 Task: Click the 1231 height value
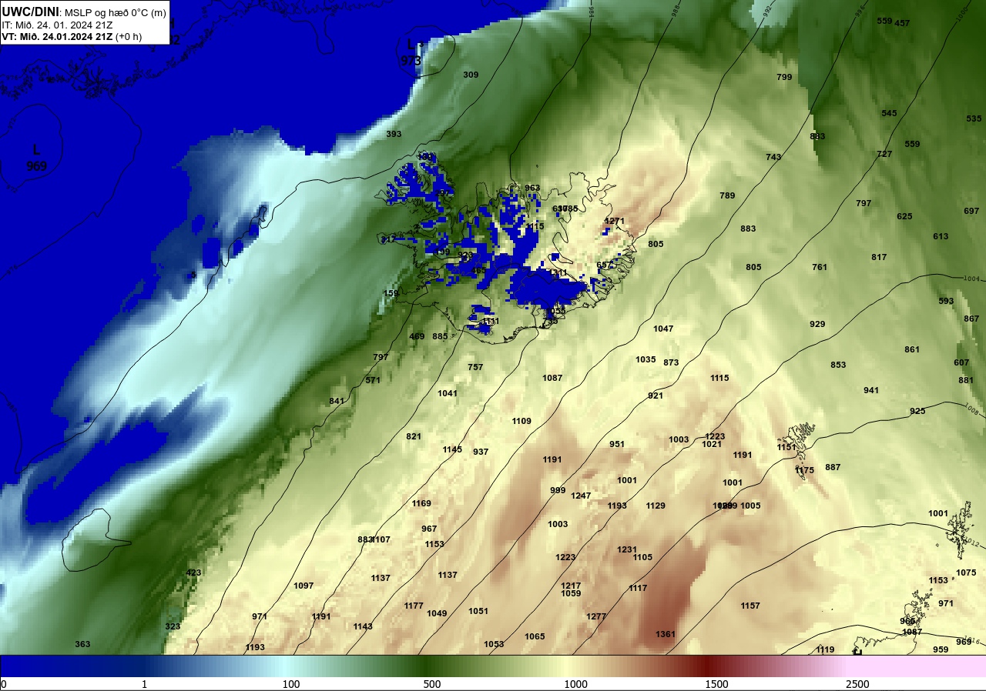coord(627,549)
